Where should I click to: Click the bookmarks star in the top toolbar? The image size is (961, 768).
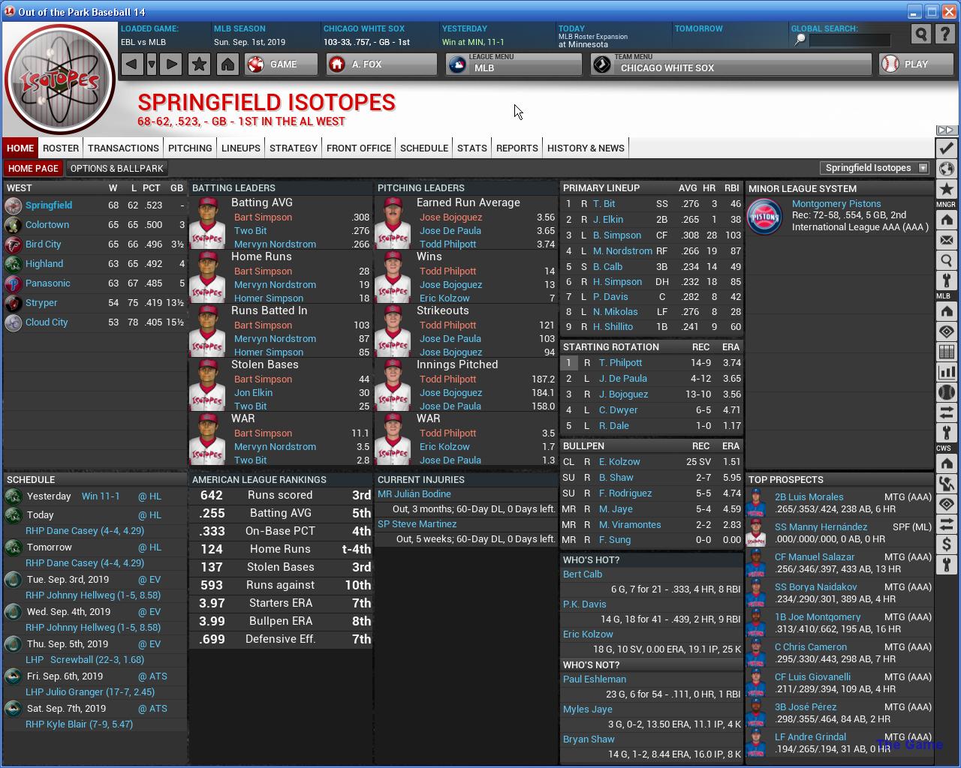coord(199,64)
